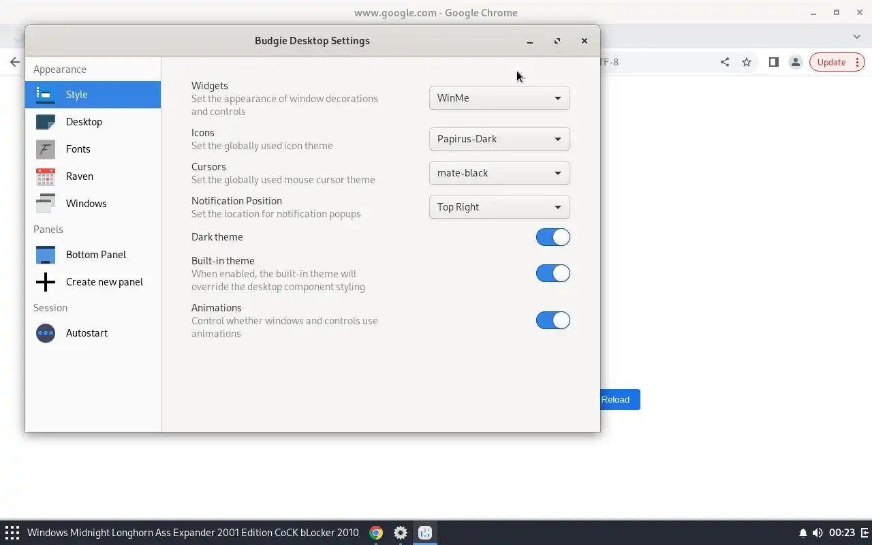Open the Fonts settings icon
Image resolution: width=872 pixels, height=545 pixels.
click(45, 149)
